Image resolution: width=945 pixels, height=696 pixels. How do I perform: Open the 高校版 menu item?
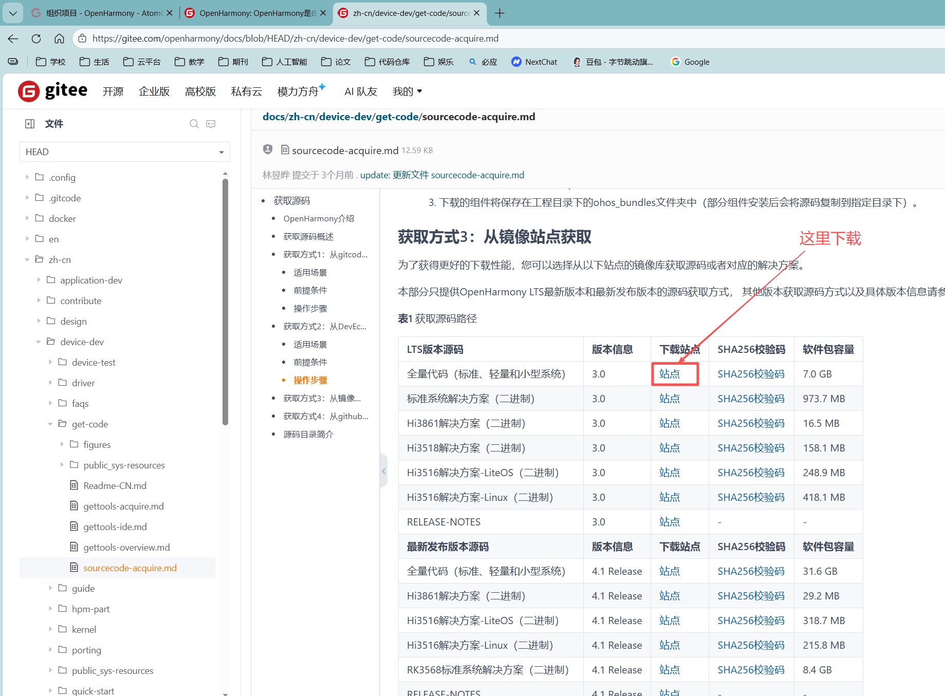click(x=200, y=91)
